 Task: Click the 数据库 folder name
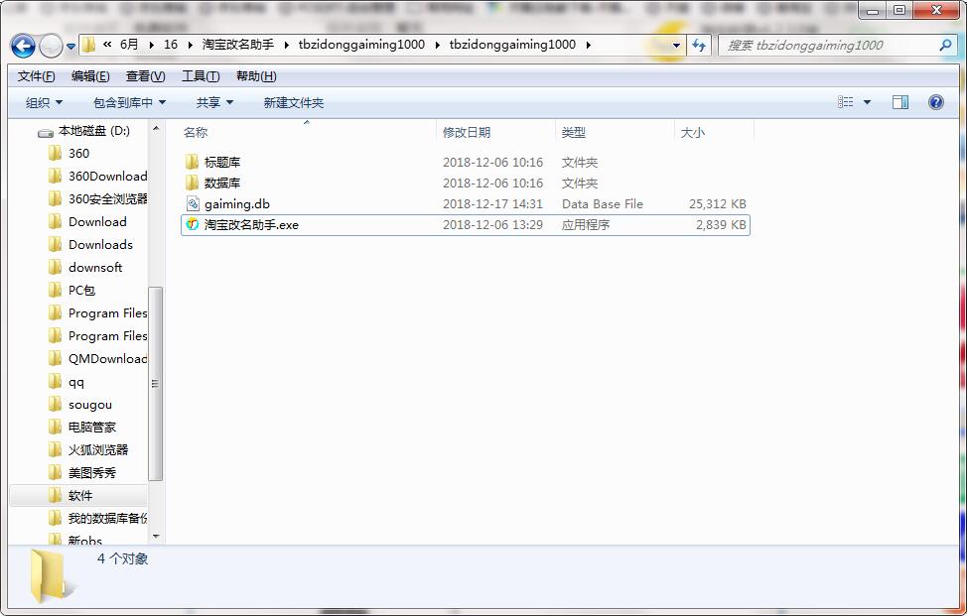pos(222,183)
